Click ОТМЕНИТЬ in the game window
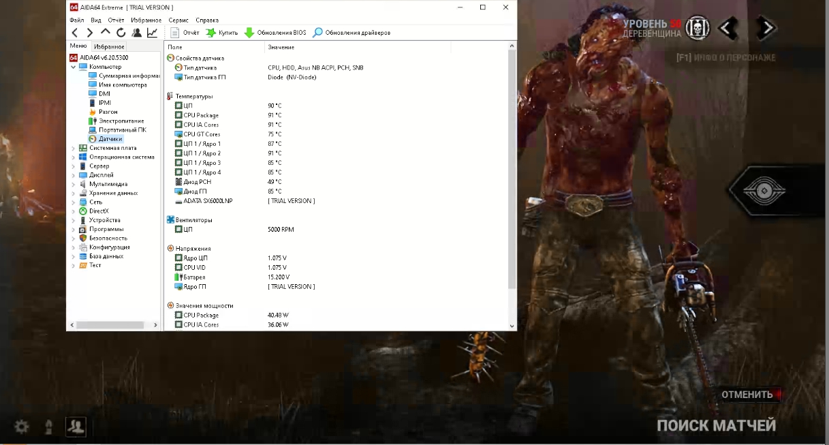Image resolution: width=829 pixels, height=445 pixels. (x=747, y=395)
